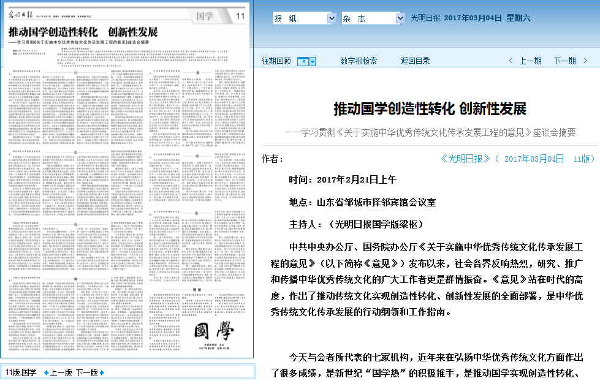Go to next page 下一版
Image resolution: width=600 pixels, height=381 pixels.
(86, 372)
